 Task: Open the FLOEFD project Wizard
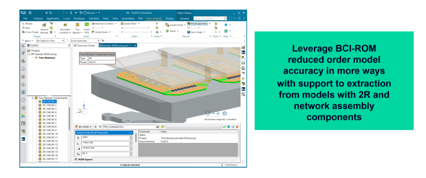pos(27,24)
